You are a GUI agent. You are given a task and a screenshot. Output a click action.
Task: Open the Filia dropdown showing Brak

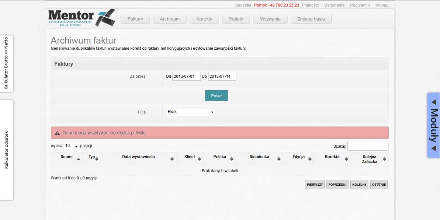(190, 112)
